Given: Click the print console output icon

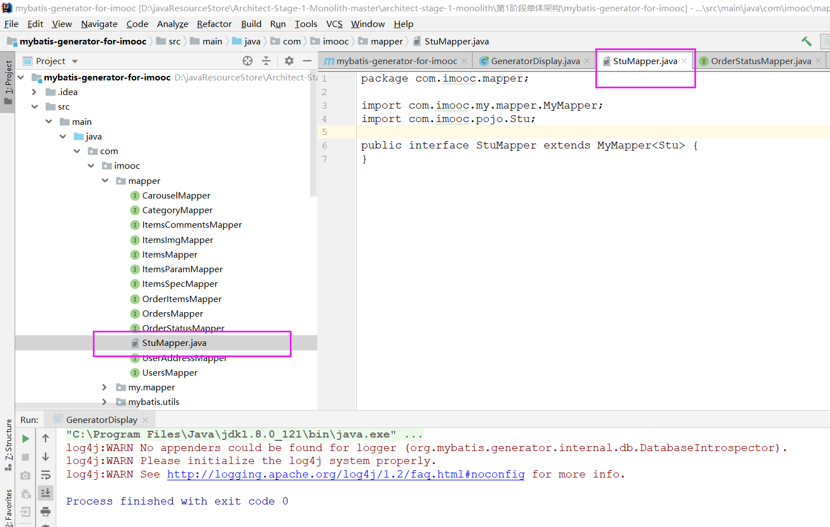Looking at the screenshot, I should 46,511.
